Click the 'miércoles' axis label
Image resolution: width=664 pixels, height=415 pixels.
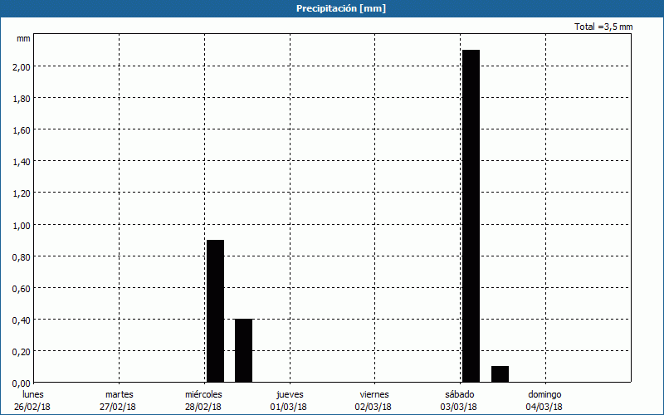coord(203,394)
